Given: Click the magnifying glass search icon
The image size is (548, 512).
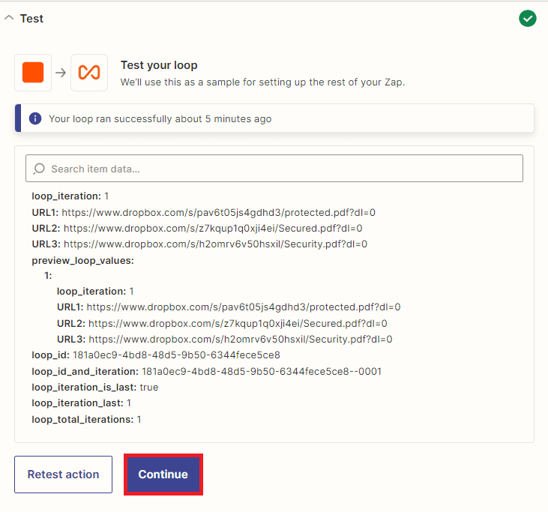Looking at the screenshot, I should point(39,169).
